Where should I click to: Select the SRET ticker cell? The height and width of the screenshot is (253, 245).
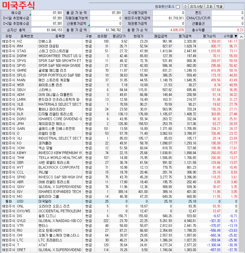click(27, 250)
